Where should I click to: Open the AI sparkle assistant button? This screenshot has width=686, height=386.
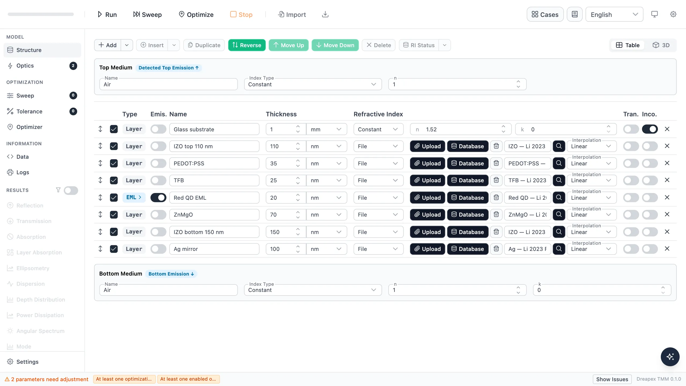tap(670, 357)
